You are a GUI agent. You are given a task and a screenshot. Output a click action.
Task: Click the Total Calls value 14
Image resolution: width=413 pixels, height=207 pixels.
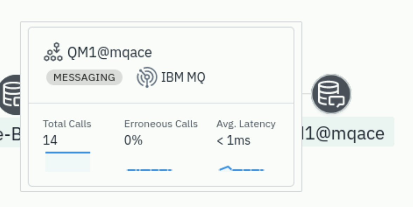point(50,140)
